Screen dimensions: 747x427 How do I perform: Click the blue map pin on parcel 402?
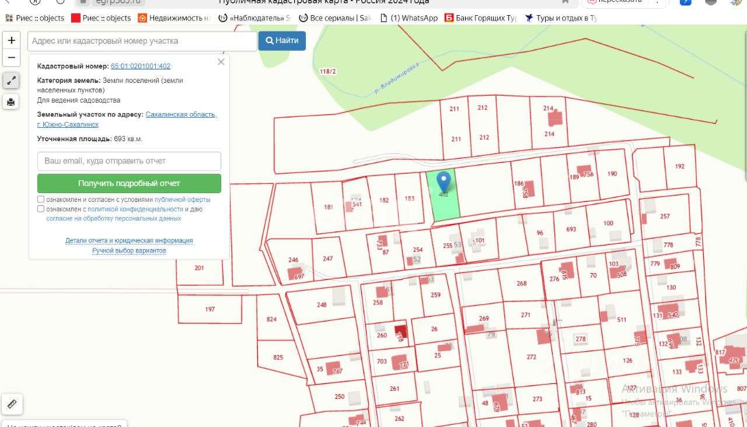(x=444, y=180)
